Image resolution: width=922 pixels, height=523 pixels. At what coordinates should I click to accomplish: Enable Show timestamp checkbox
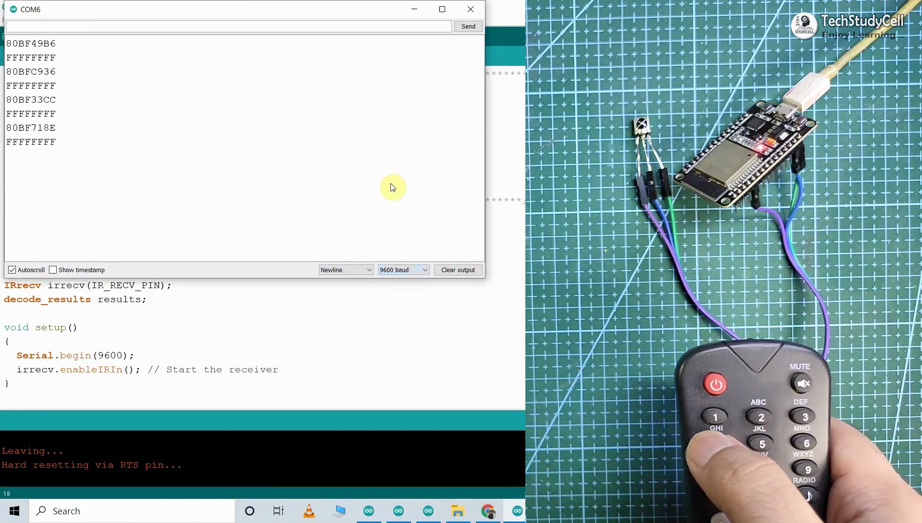tap(53, 270)
